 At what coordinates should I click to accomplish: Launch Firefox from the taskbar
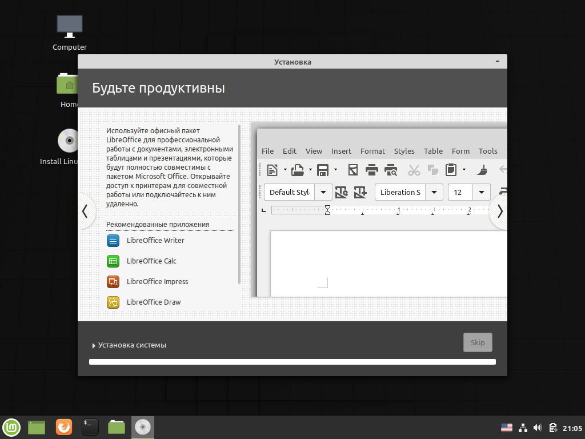point(64,427)
